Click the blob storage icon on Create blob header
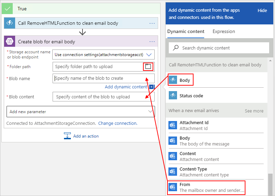275x196 pixels. (10, 41)
